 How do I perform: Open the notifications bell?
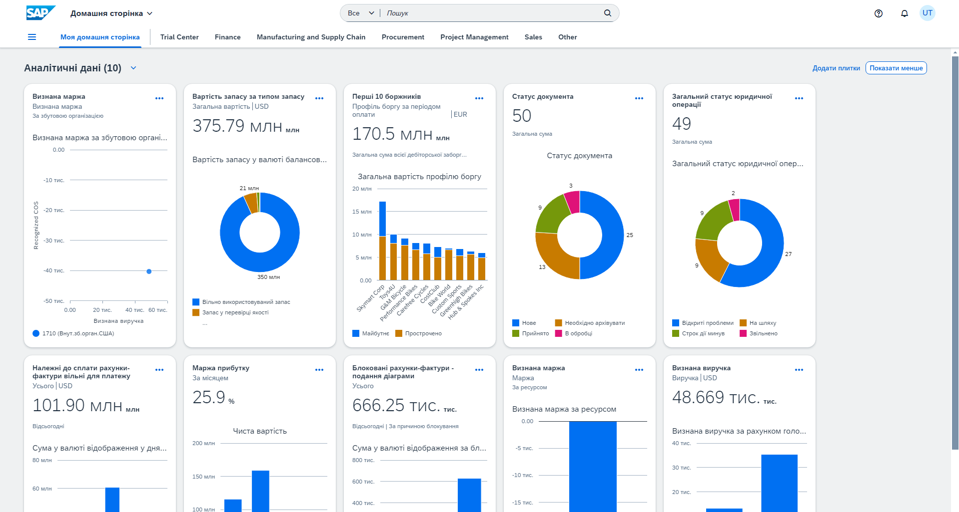coord(904,13)
